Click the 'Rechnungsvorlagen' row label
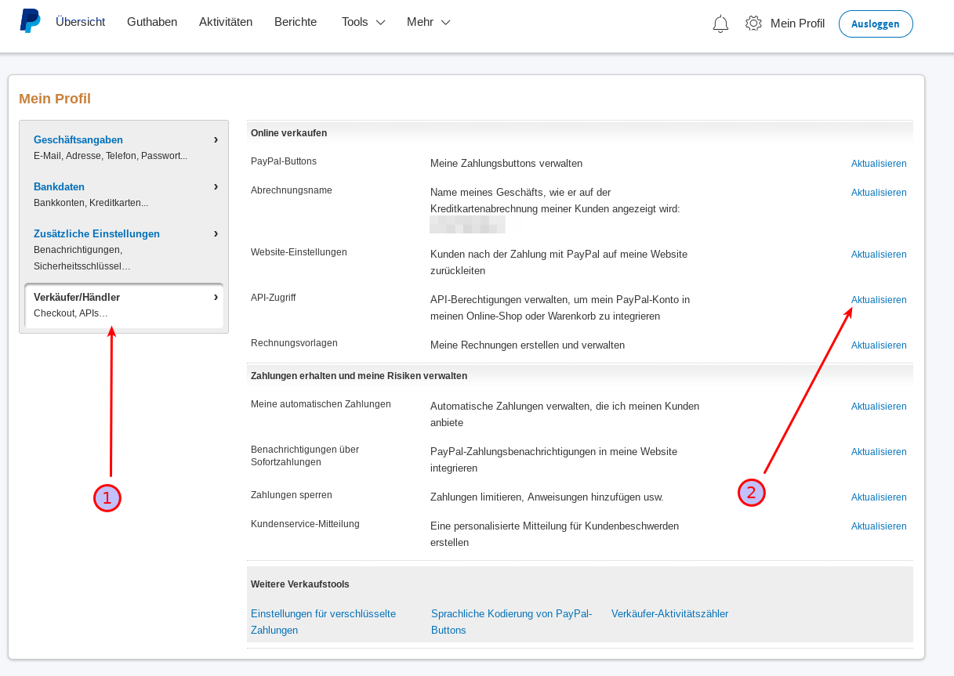Viewport: 954px width, 676px height. [294, 343]
